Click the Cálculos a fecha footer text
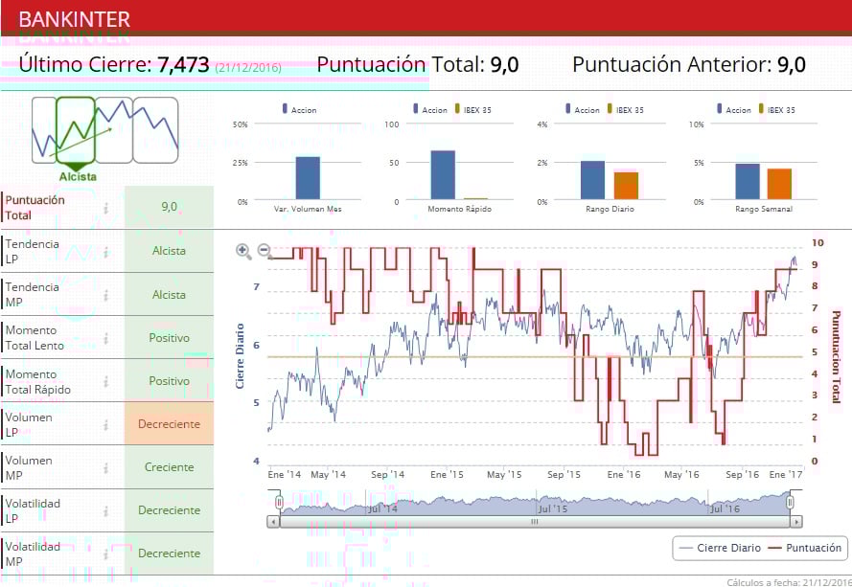Screen dimensions: 852x587 789,582
